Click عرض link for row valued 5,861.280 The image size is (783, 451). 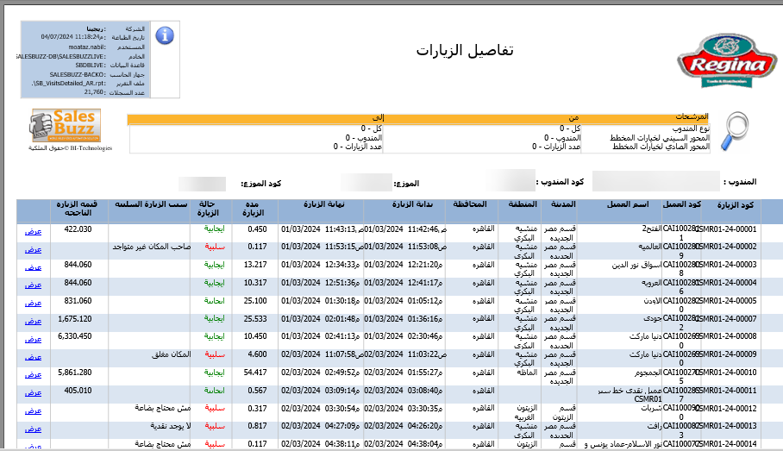[x=32, y=375]
